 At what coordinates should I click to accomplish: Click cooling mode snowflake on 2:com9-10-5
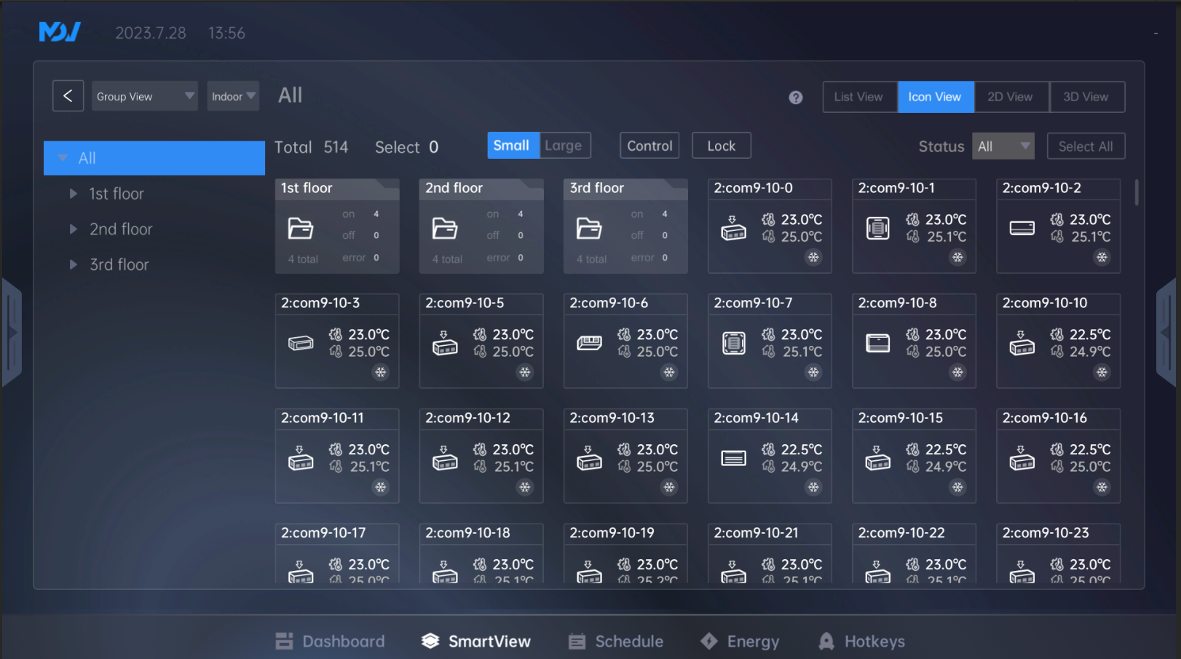[x=524, y=372]
